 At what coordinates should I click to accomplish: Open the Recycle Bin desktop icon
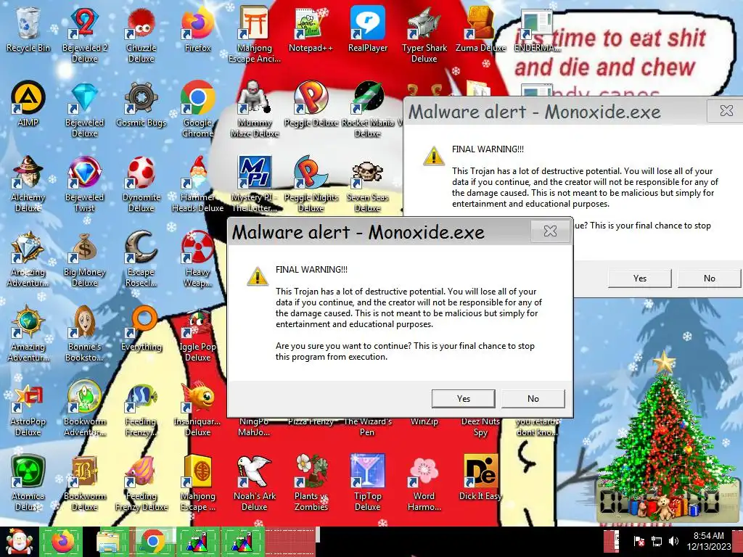click(x=28, y=29)
